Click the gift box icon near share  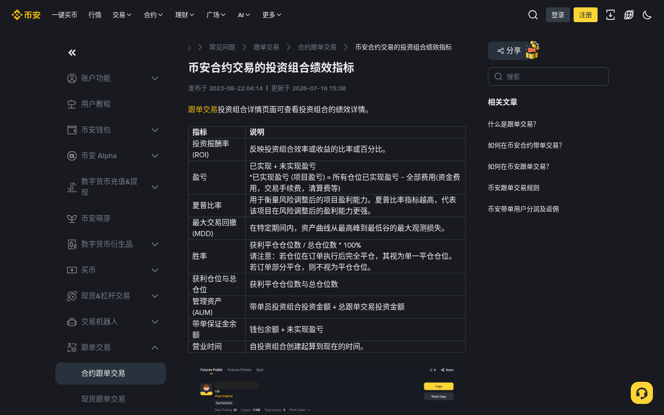pos(532,50)
